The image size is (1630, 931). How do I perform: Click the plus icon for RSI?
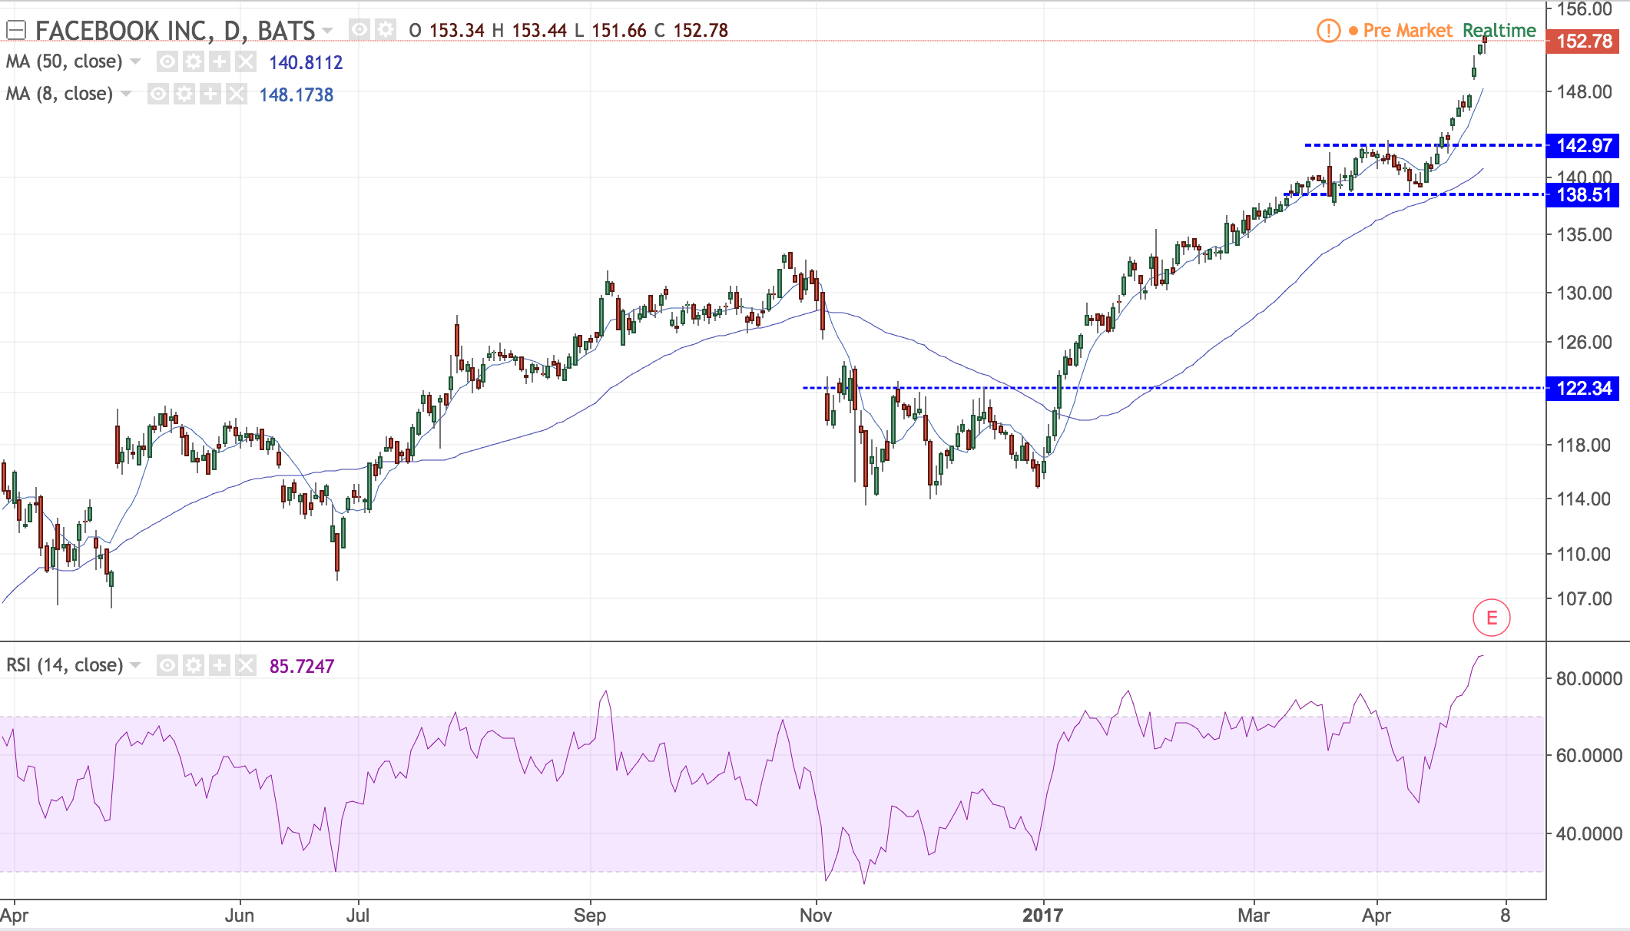(220, 665)
